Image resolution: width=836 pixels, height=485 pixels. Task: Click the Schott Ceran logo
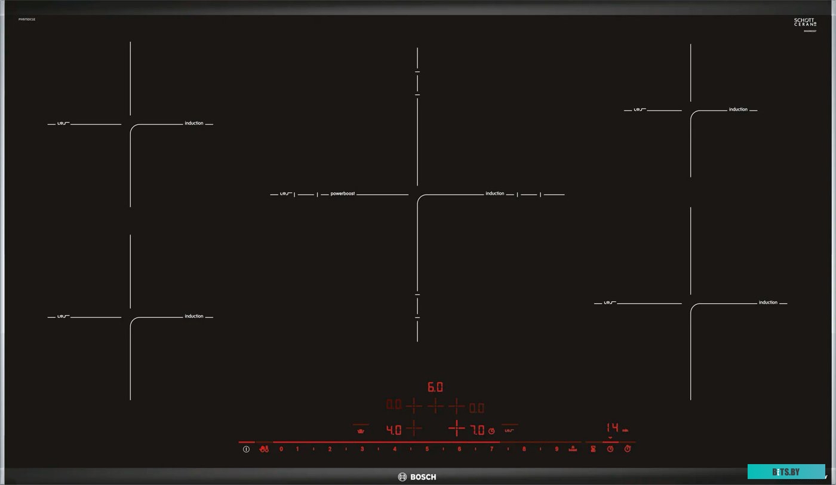pos(804,23)
